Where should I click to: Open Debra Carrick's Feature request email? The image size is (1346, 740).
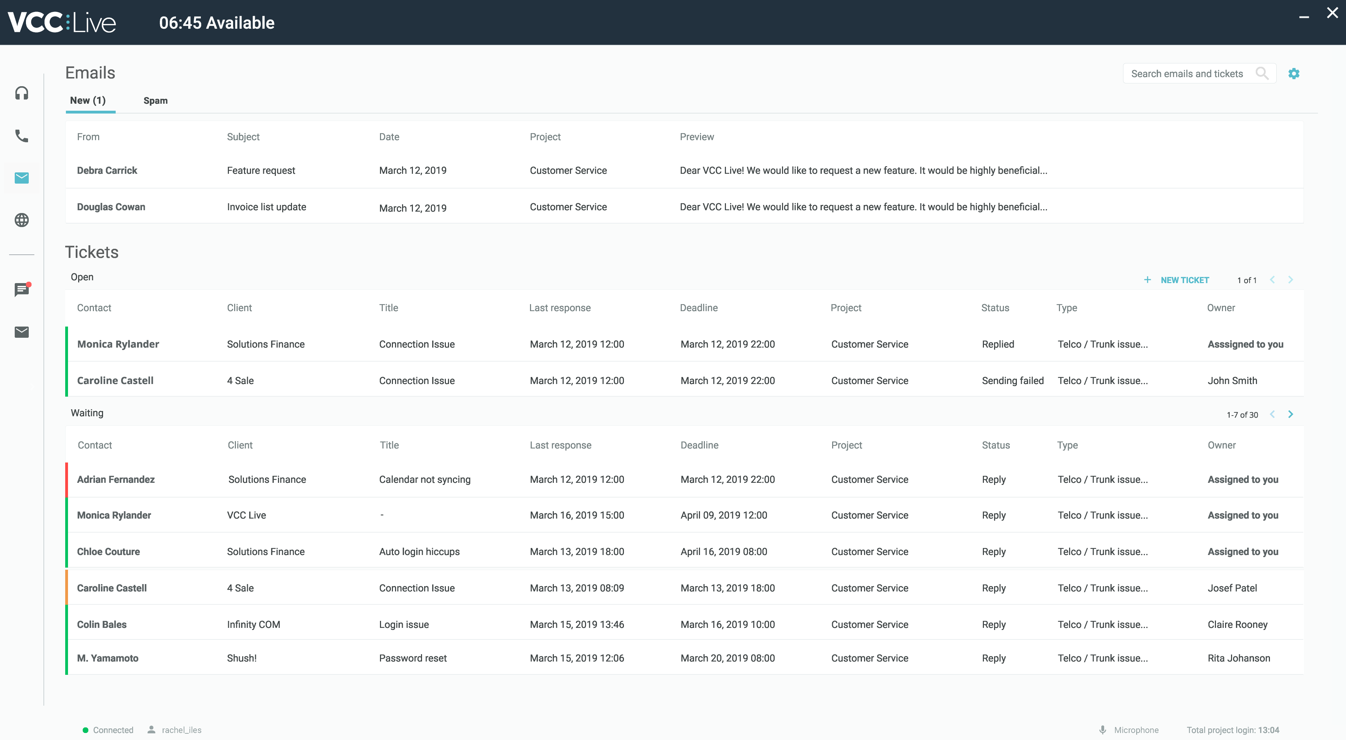(x=261, y=170)
